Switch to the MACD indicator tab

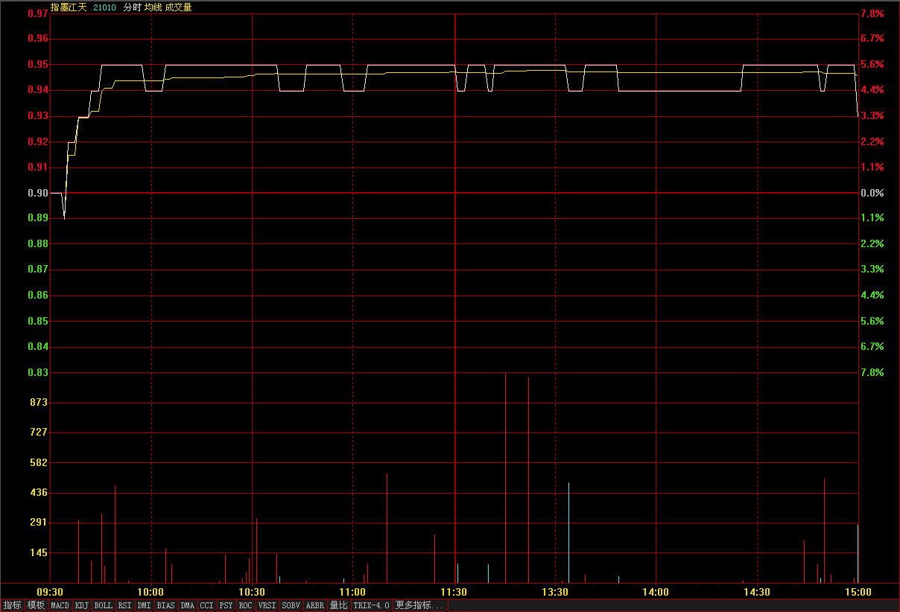tap(60, 605)
